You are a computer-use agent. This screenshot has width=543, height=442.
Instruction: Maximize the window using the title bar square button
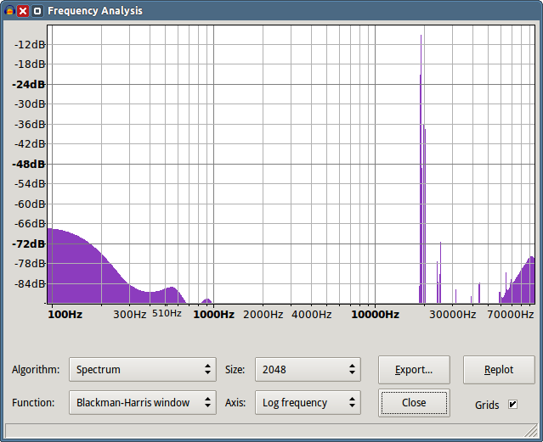(x=37, y=11)
